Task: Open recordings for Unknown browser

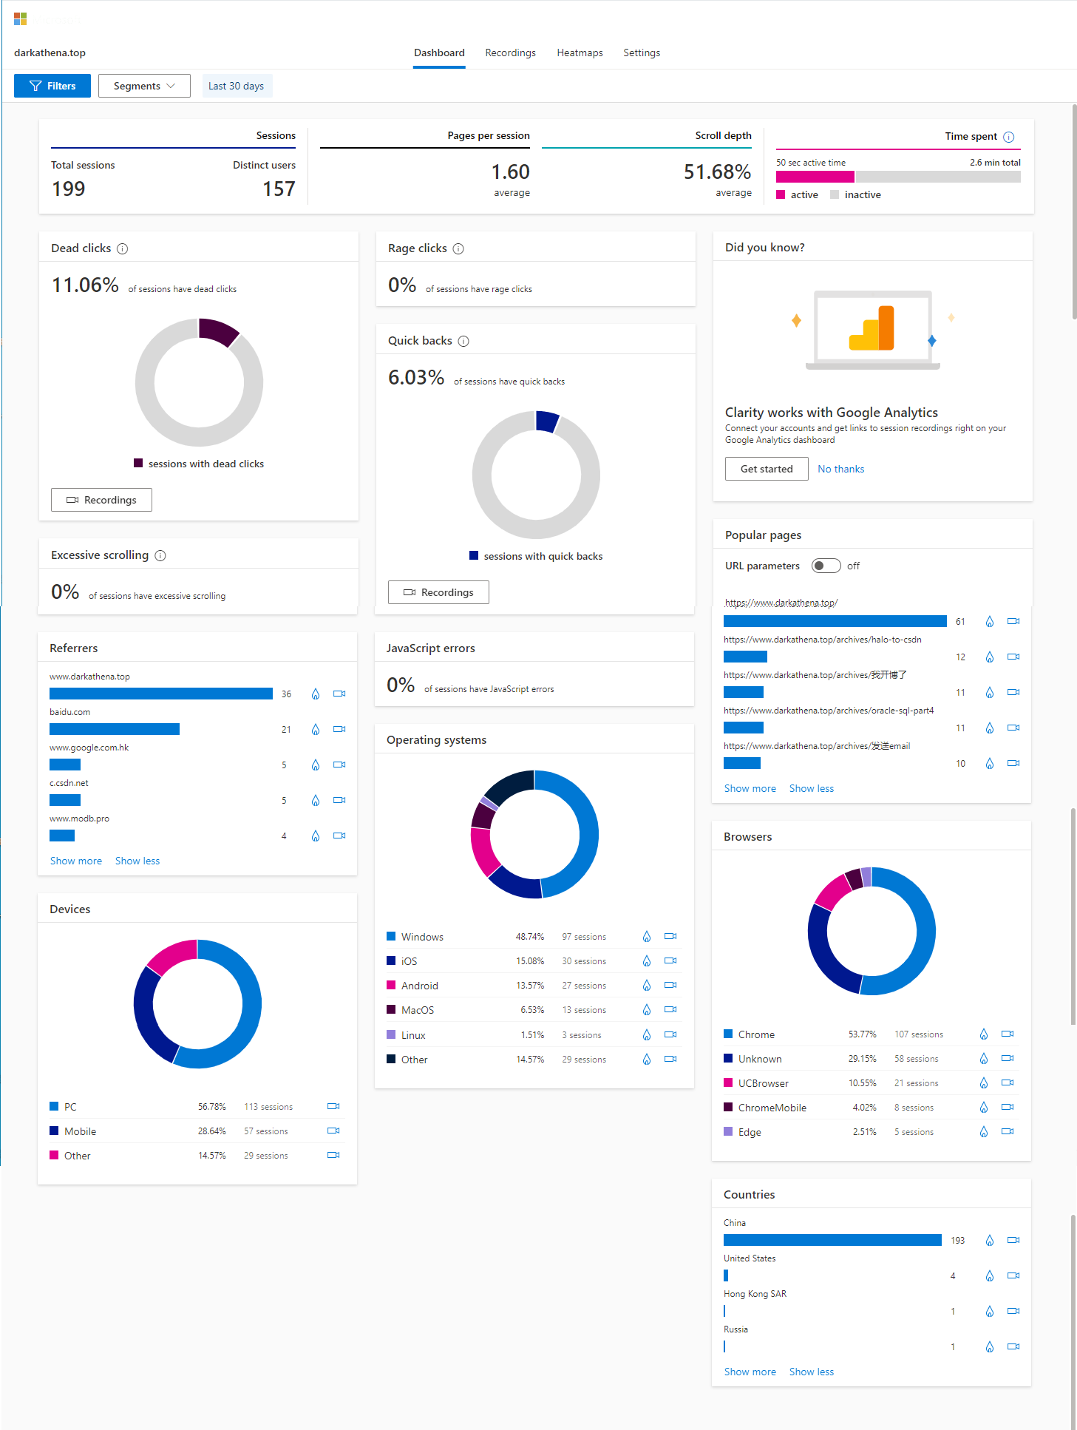Action: [1008, 1058]
